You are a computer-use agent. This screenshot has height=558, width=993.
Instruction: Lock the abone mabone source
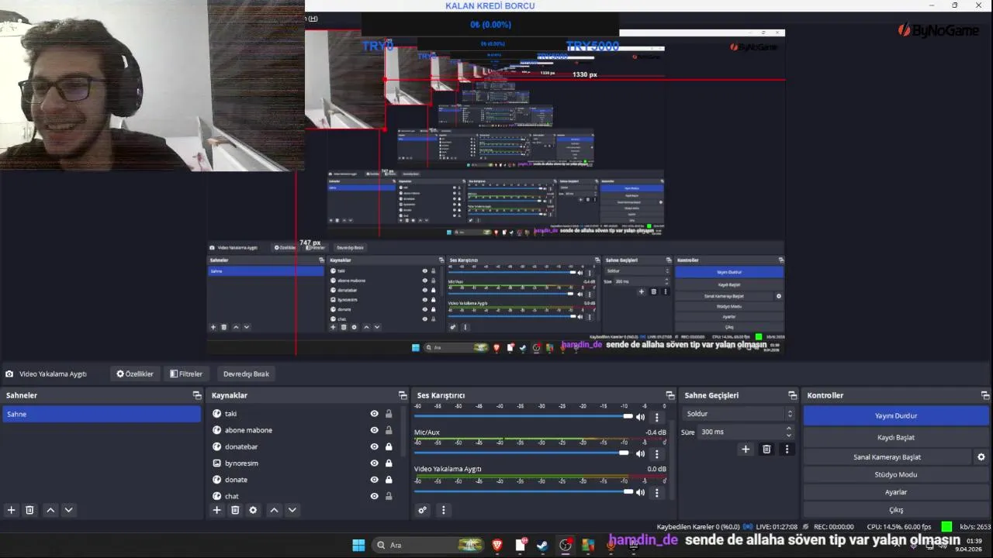pyautogui.click(x=389, y=430)
